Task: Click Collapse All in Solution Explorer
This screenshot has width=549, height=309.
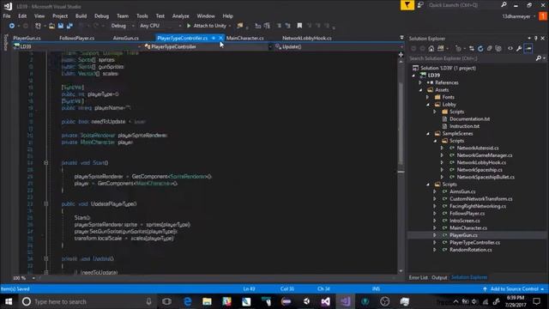Action: click(490, 49)
